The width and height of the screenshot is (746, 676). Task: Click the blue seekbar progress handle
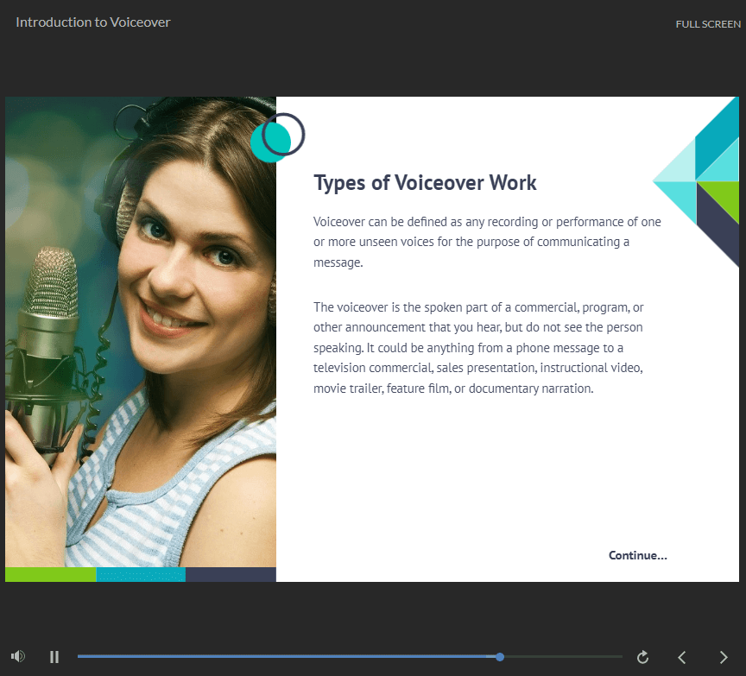pyautogui.click(x=500, y=657)
